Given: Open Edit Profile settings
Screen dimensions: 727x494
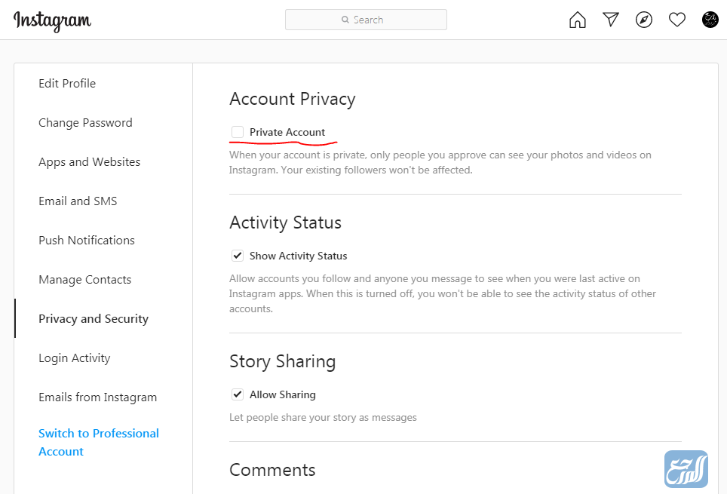Looking at the screenshot, I should (67, 84).
